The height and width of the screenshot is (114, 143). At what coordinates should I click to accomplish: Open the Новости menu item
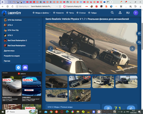tap(58, 13)
